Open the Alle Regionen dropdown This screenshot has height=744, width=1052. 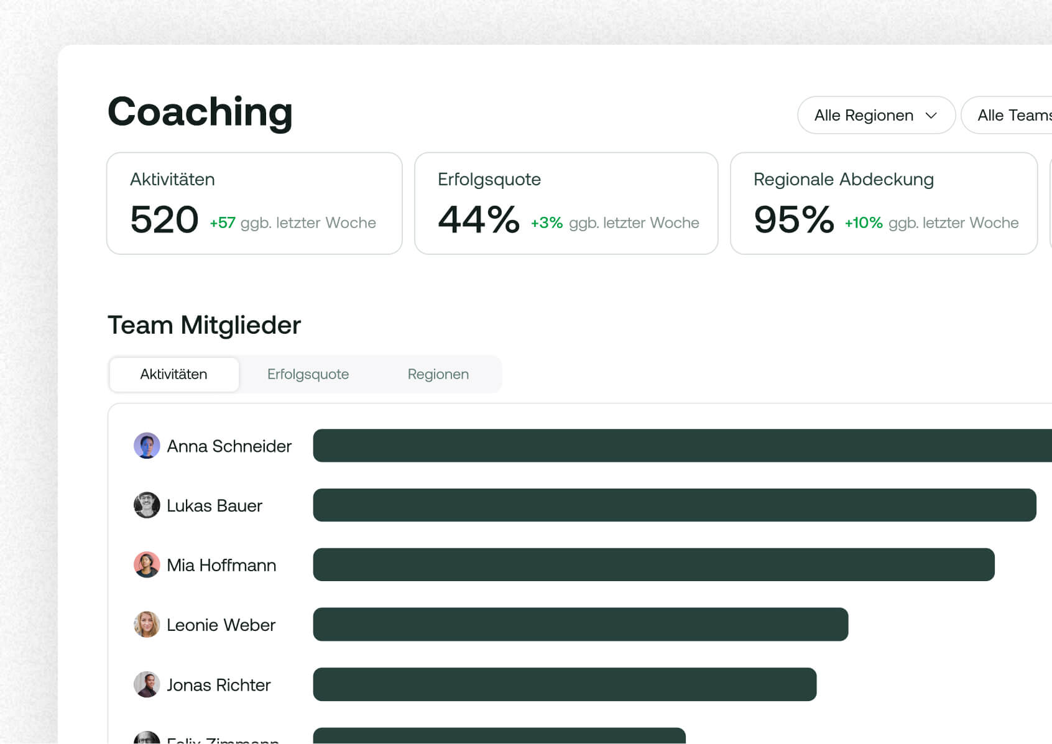click(876, 115)
